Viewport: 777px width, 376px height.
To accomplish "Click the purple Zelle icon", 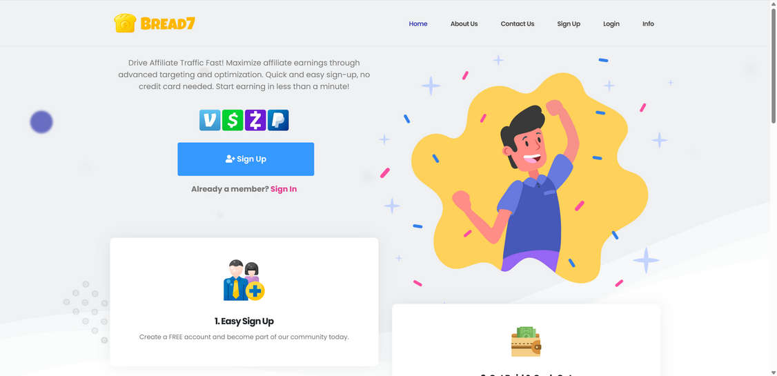I will 255,120.
